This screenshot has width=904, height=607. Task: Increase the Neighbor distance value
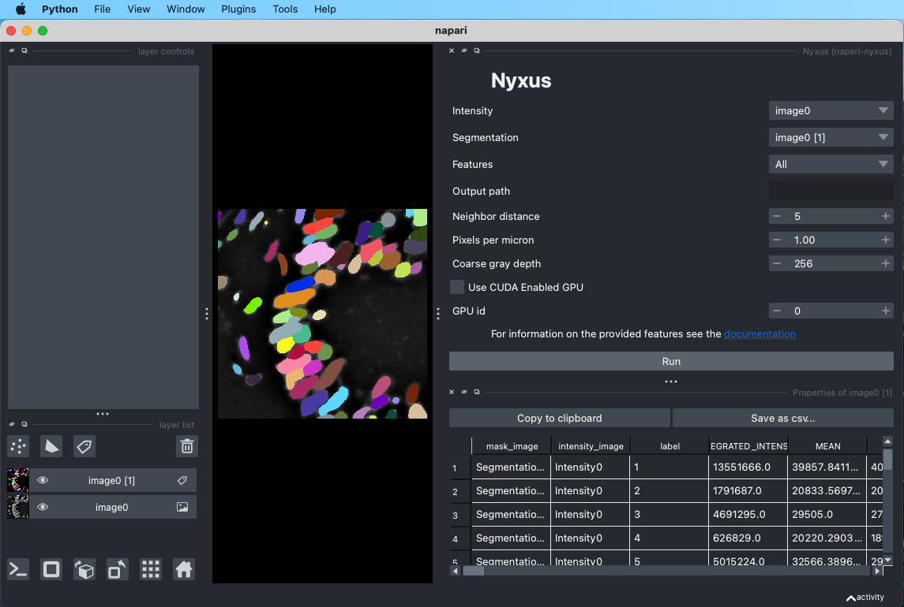(x=886, y=216)
